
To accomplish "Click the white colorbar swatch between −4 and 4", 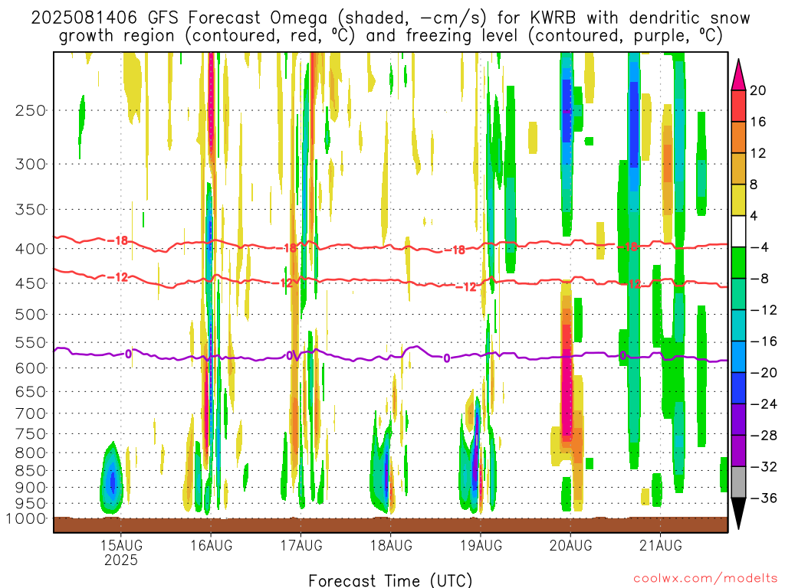I will coord(738,232).
